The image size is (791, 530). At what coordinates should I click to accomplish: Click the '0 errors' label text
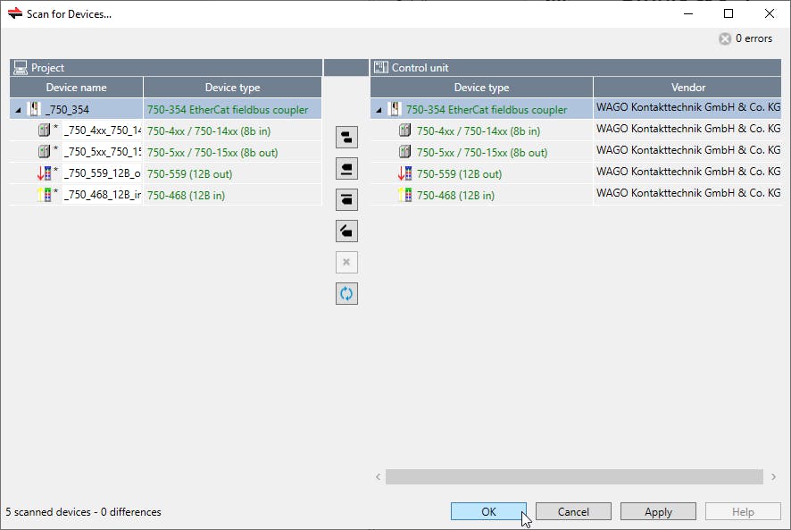pyautogui.click(x=754, y=38)
